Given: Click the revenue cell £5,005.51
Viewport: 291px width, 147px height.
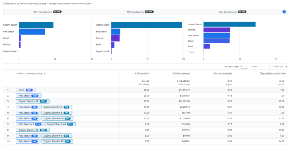Looking at the screenshot, I should click(x=184, y=96).
